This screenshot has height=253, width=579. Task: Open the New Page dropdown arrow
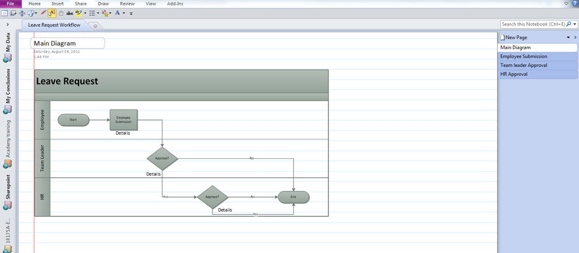coord(568,37)
